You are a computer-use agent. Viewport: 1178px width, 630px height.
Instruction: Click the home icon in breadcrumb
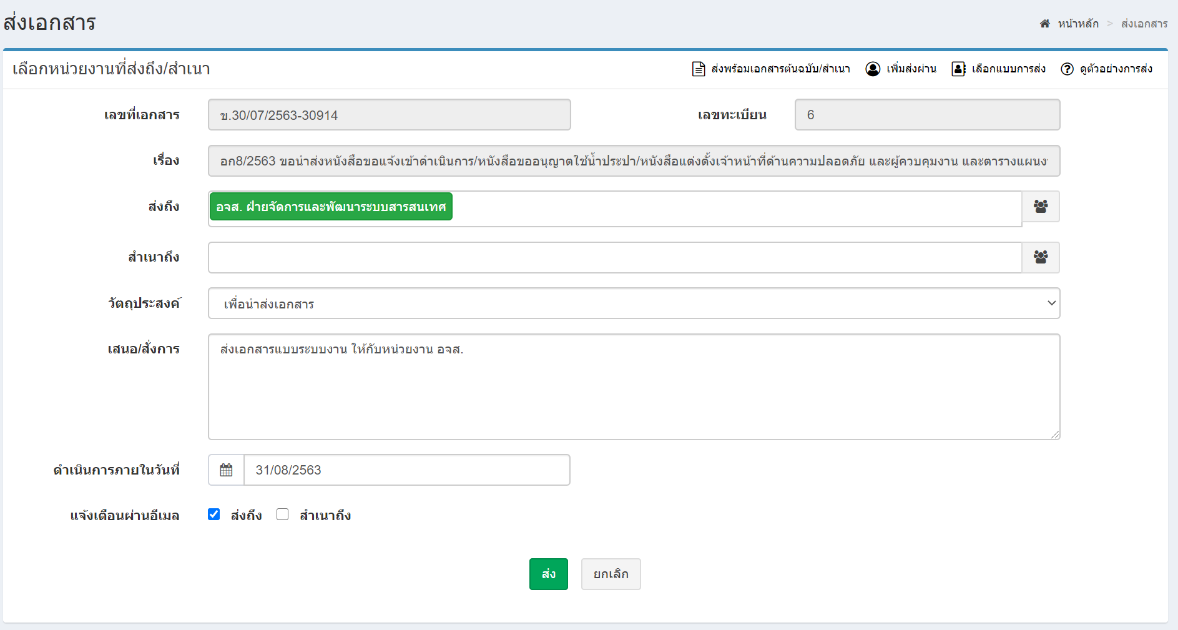tap(1044, 24)
